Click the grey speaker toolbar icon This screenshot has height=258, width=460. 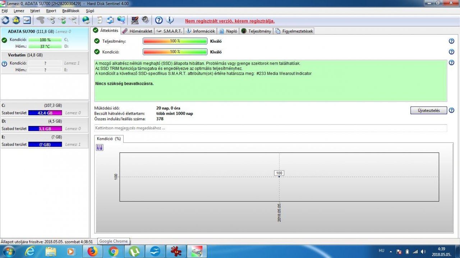click(145, 20)
